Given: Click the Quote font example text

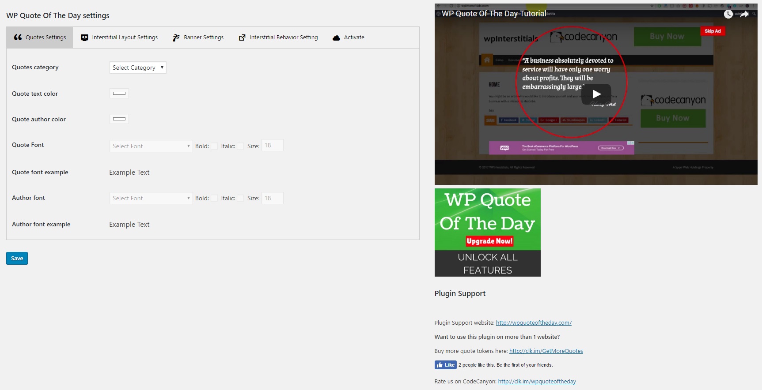Looking at the screenshot, I should 129,172.
